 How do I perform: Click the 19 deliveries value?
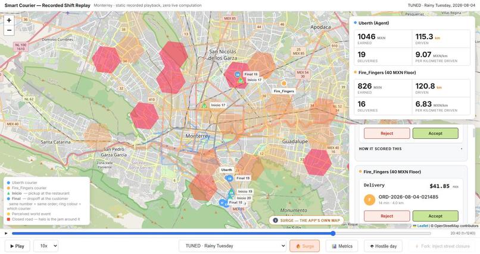pos(361,55)
